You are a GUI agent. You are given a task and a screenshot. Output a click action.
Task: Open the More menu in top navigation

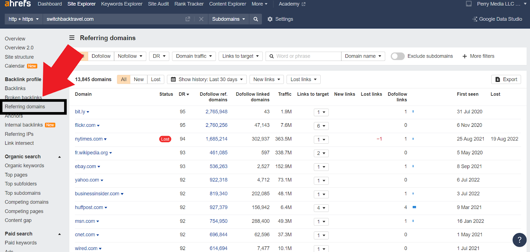pos(259,4)
